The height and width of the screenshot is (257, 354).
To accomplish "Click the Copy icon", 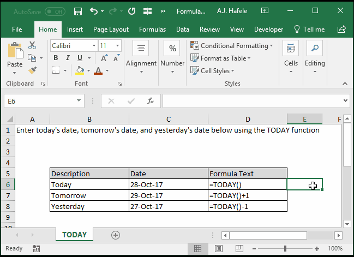I will click(x=32, y=58).
